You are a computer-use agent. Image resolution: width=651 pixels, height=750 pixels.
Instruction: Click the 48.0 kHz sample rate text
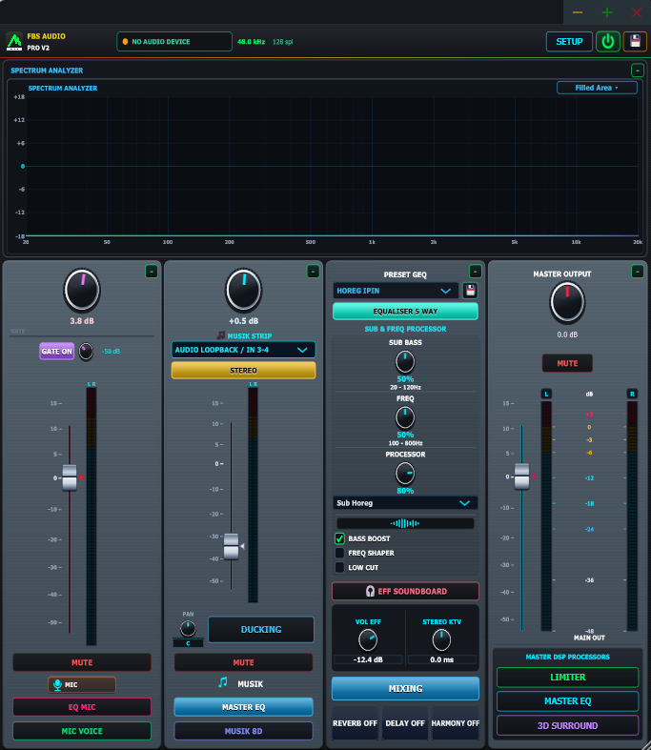click(251, 42)
